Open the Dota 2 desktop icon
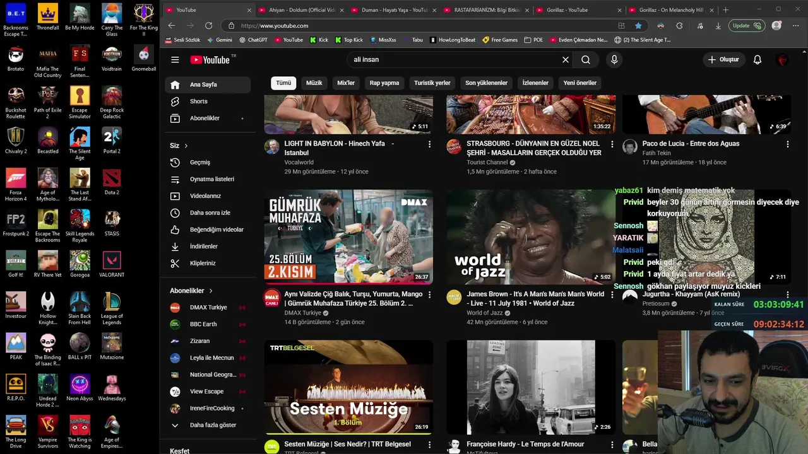Image resolution: width=808 pixels, height=454 pixels. click(x=112, y=182)
